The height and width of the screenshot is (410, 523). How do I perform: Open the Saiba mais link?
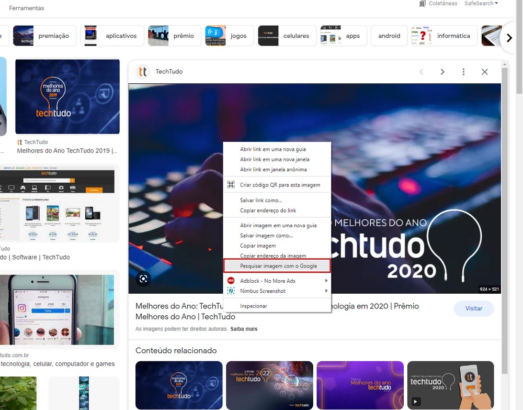244,329
